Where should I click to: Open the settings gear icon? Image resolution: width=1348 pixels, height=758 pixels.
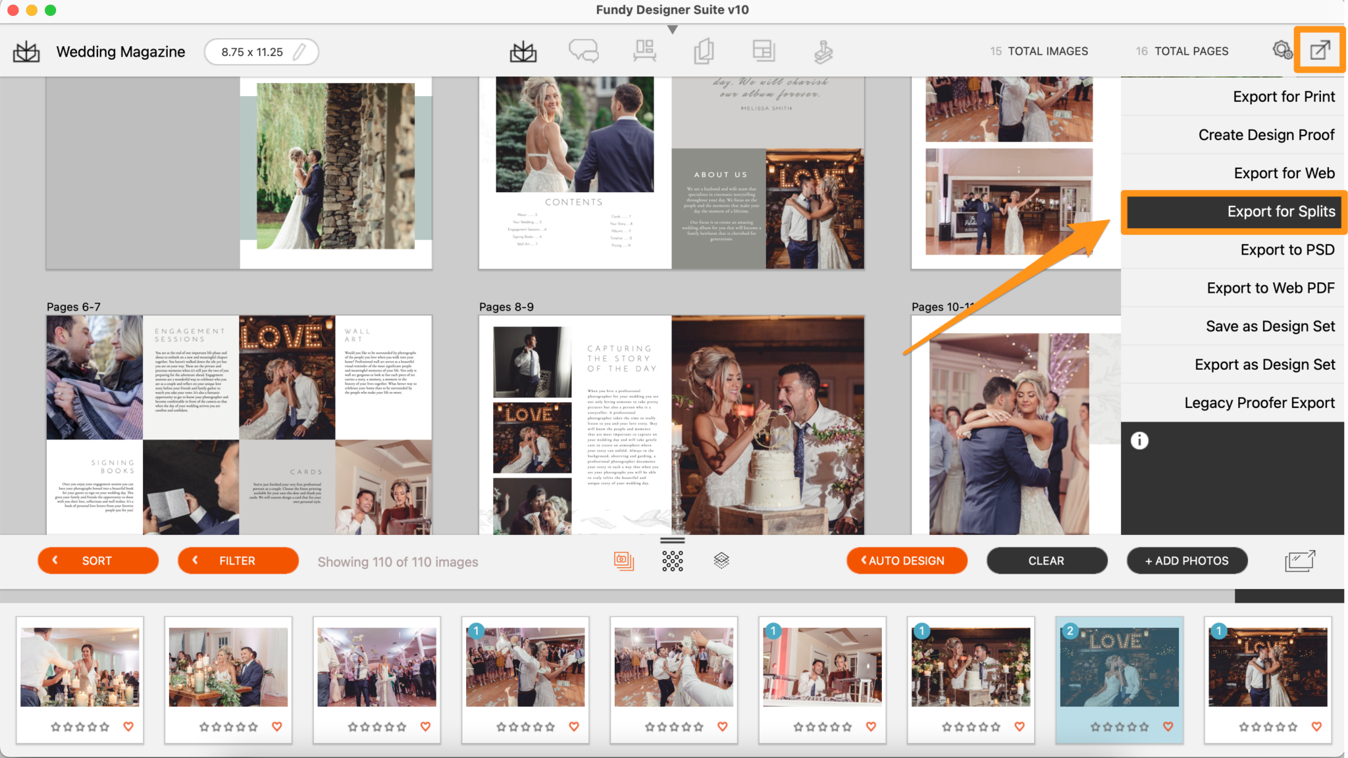click(x=1282, y=50)
